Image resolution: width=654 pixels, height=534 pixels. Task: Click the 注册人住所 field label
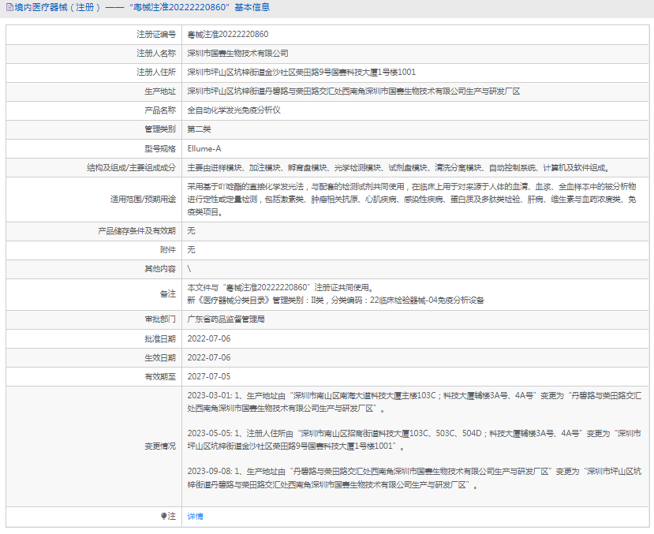tap(156, 72)
